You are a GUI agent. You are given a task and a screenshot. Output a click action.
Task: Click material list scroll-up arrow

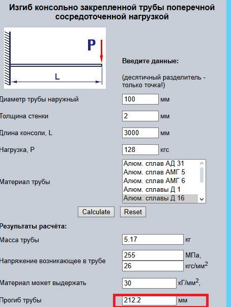point(202,163)
